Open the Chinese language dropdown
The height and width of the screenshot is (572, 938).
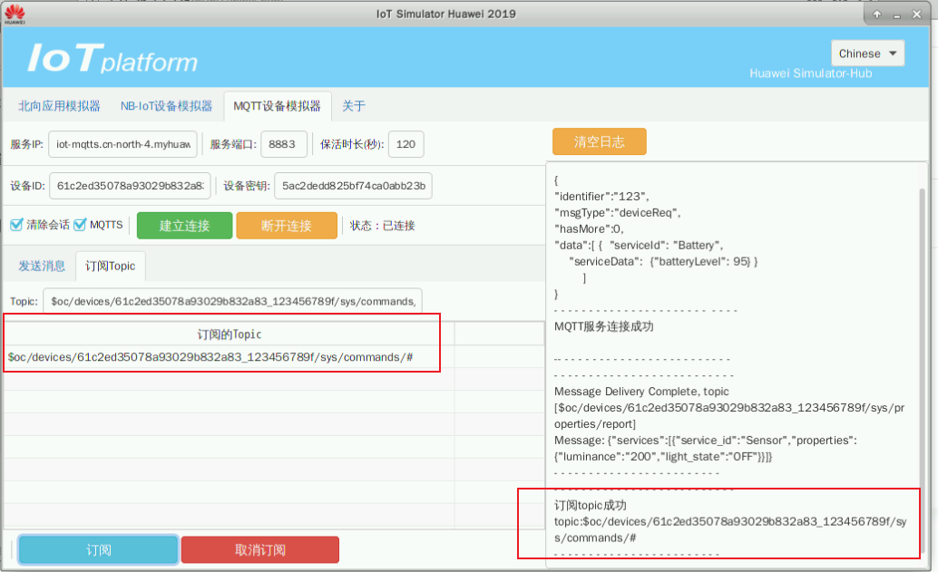[x=867, y=53]
